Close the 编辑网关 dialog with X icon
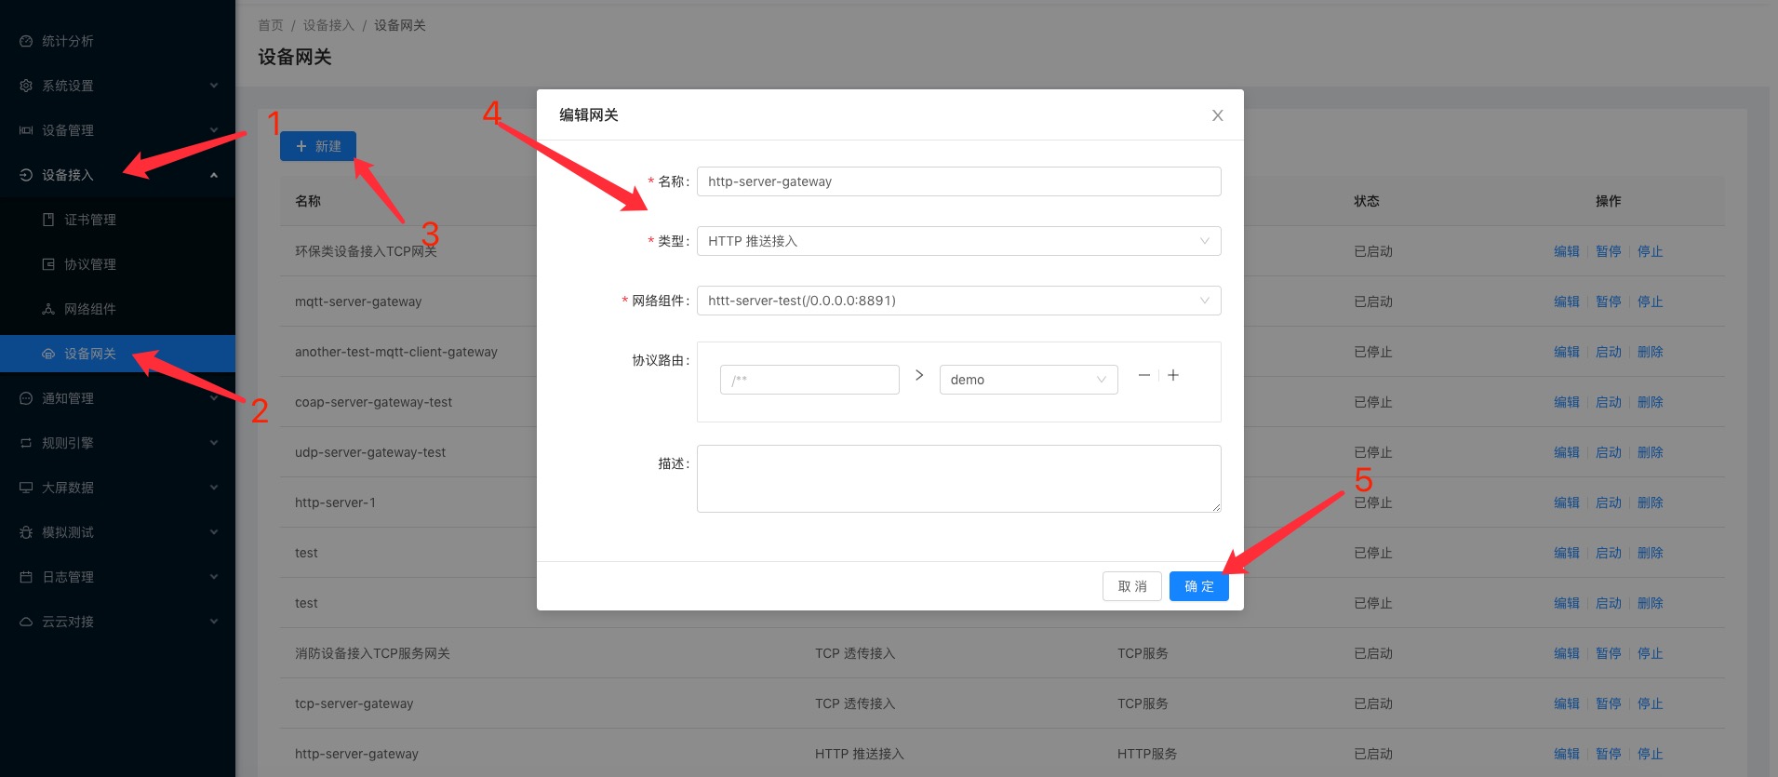Viewport: 1778px width, 777px height. tap(1217, 115)
